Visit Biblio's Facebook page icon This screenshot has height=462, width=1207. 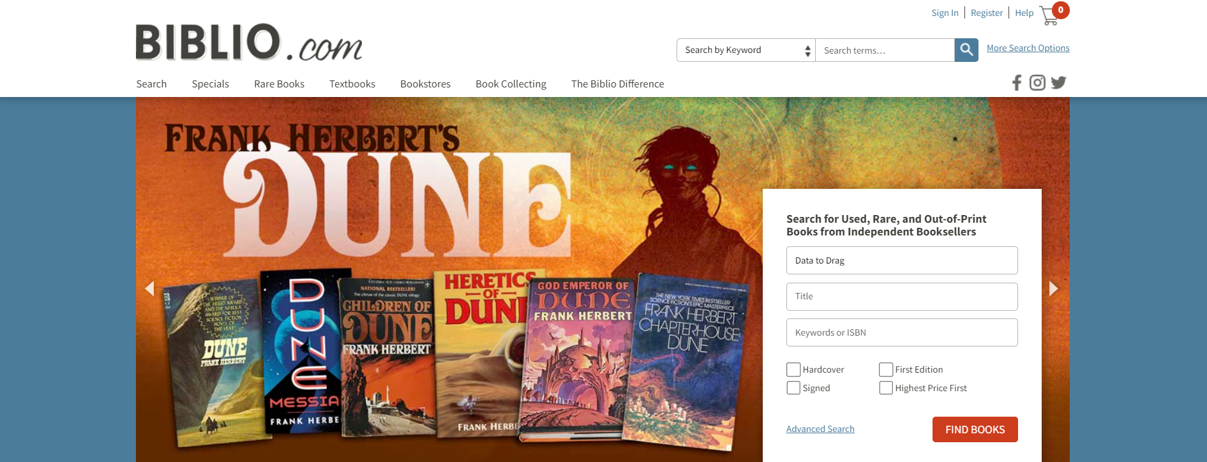pos(1017,83)
